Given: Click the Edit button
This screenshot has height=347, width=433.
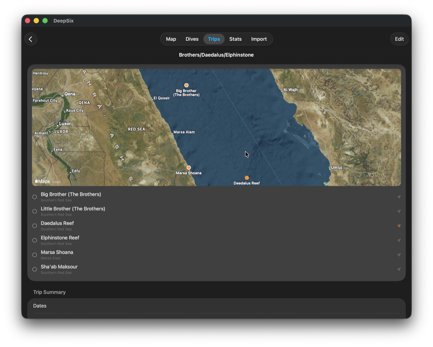Looking at the screenshot, I should point(399,39).
